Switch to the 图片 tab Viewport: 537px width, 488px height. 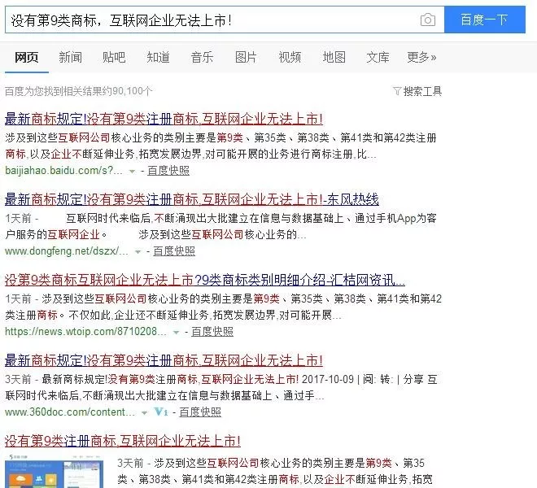[246, 57]
